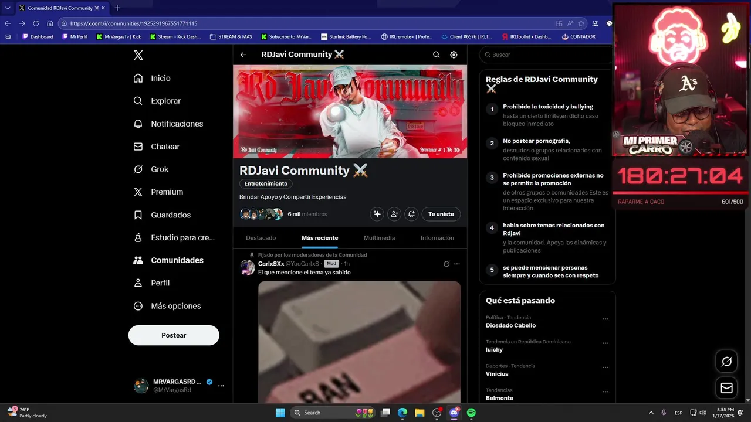Viewport: 751px width, 422px height.
Task: Open Chatear messages section
Action: tap(156, 147)
